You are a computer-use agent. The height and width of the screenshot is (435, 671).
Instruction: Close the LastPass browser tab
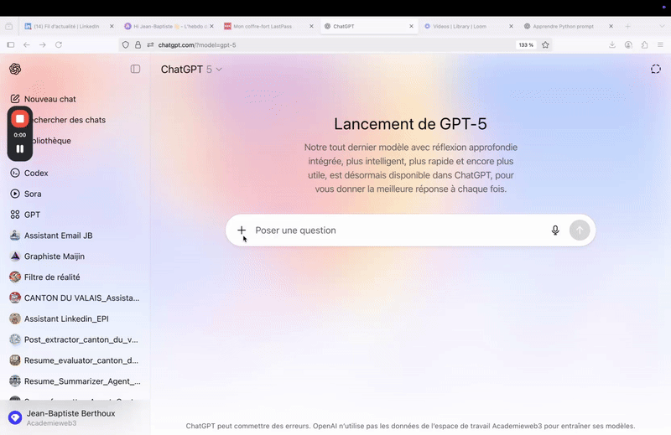point(311,26)
